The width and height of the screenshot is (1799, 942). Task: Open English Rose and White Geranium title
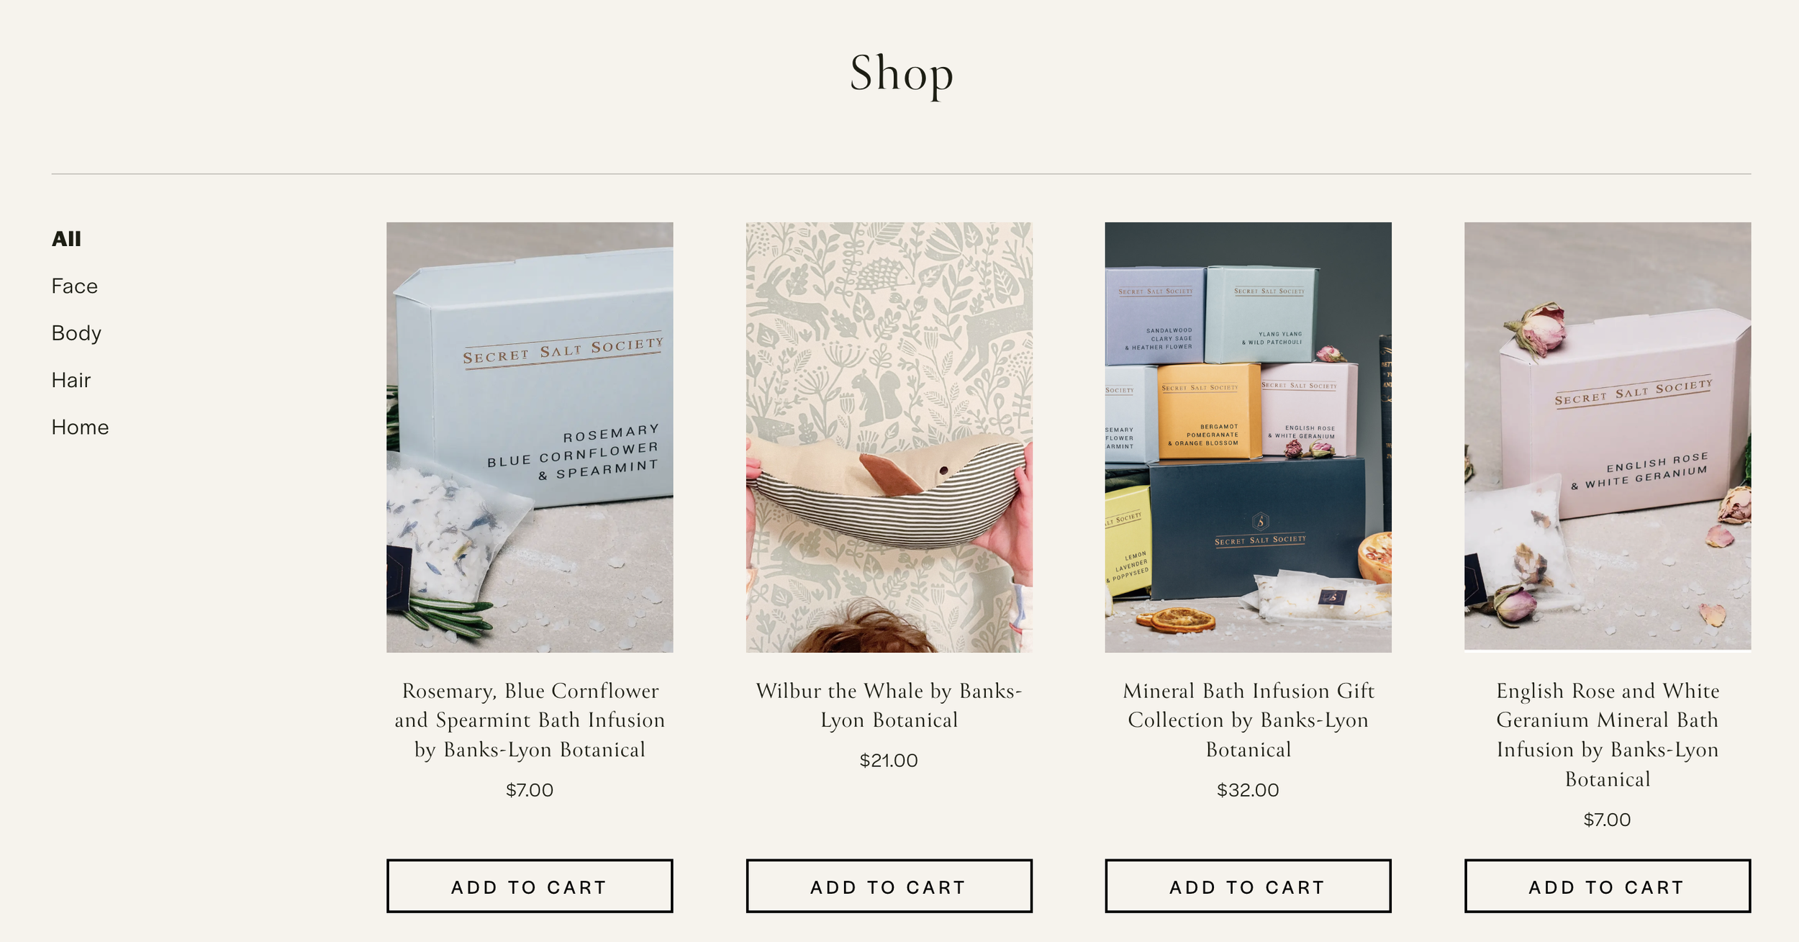[x=1608, y=735]
